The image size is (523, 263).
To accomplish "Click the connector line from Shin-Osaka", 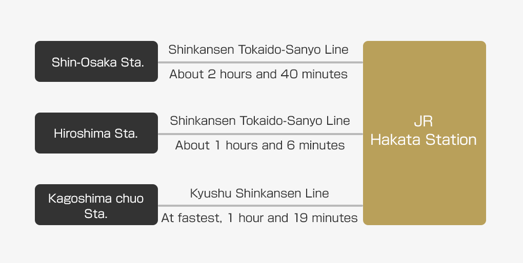I will coord(260,62).
